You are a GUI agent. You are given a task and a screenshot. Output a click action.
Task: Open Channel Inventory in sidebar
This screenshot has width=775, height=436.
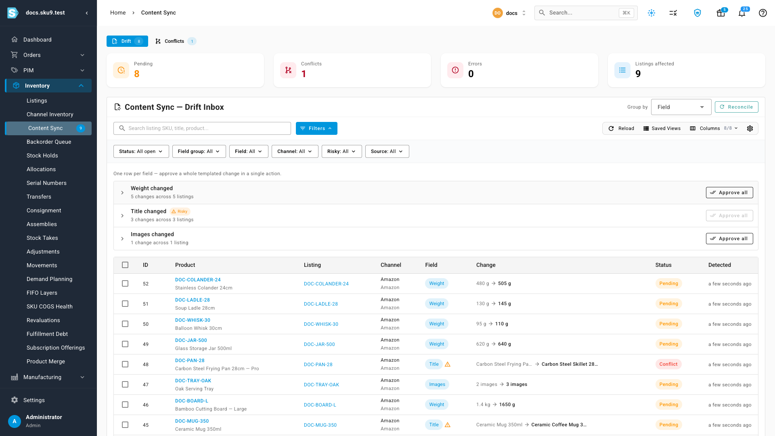click(x=50, y=114)
